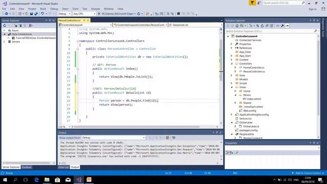327x184 pixels.
Task: Start IIS Express with the green play button
Action: (99, 14)
